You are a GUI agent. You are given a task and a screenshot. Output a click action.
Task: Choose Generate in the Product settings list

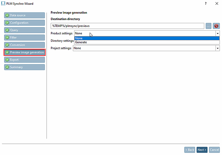[147, 42]
